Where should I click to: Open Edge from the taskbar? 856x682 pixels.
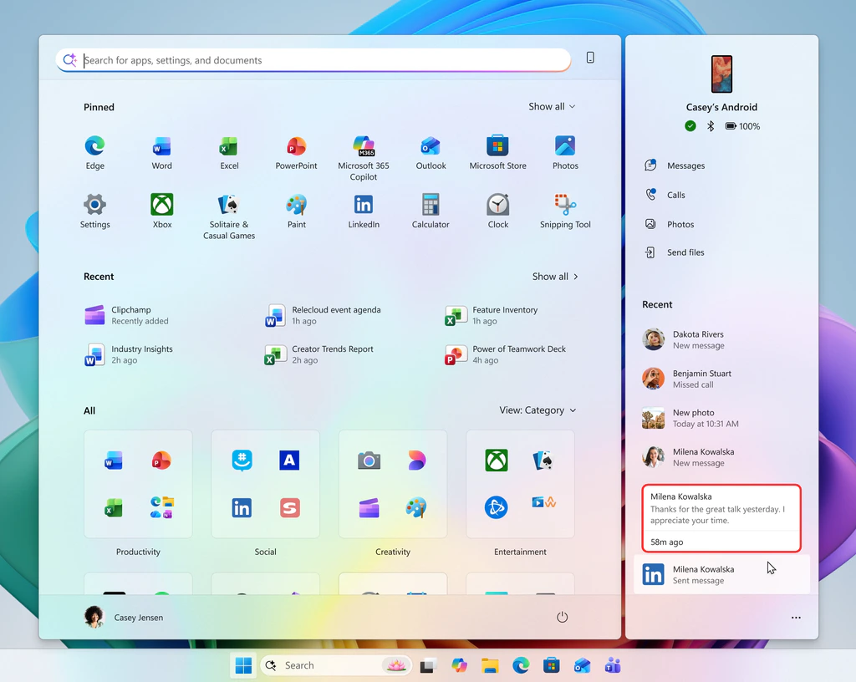pos(521,665)
